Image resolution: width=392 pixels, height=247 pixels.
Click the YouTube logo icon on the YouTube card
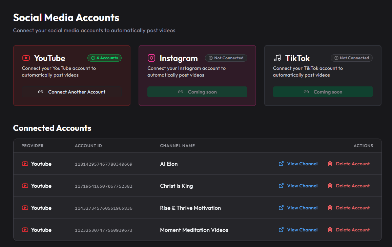(26, 58)
